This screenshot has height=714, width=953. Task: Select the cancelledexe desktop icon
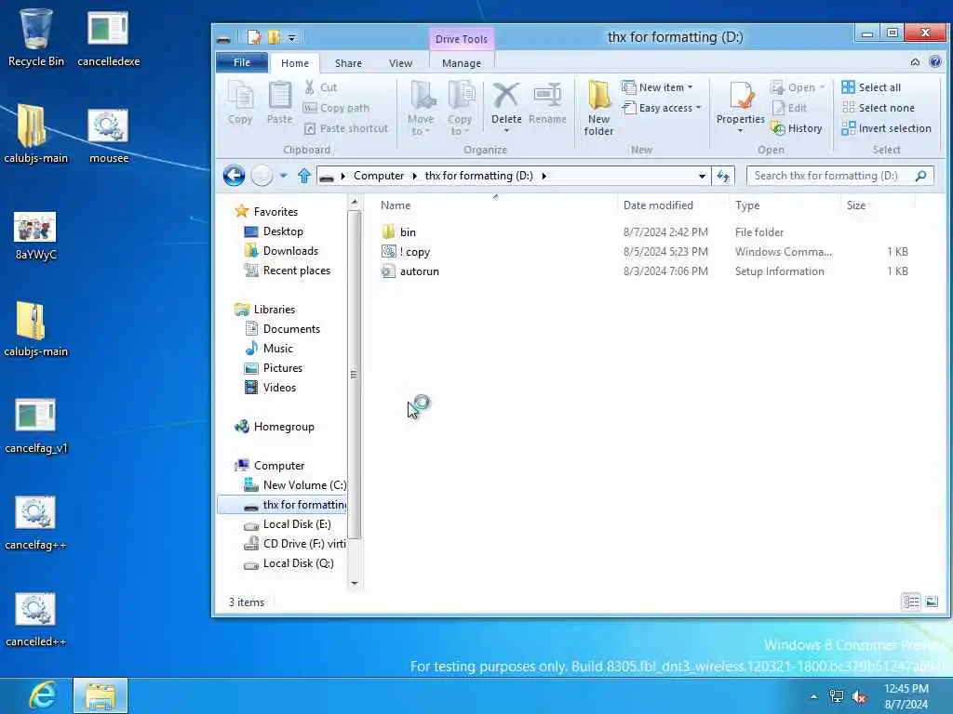(108, 37)
